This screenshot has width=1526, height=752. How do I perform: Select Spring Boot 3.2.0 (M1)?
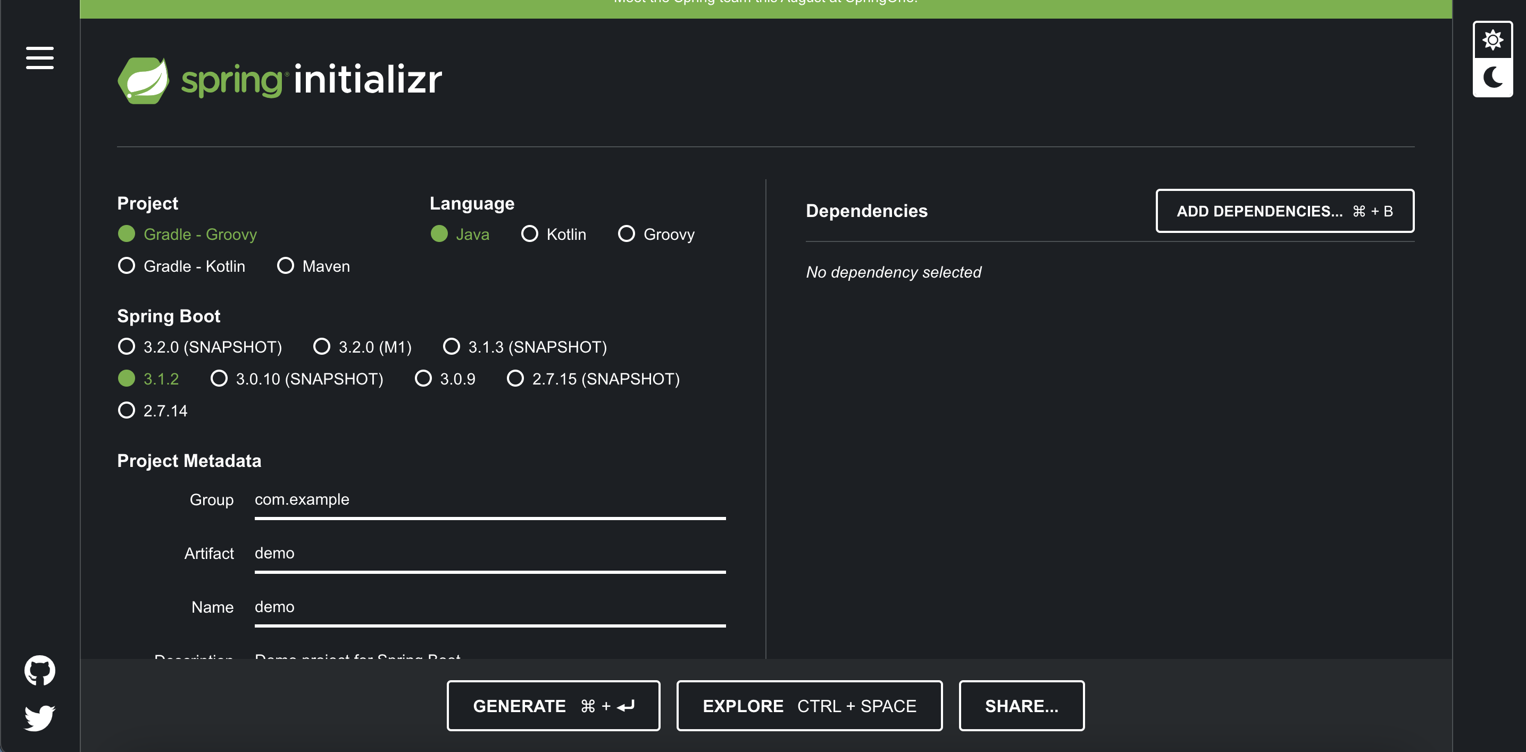[362, 346]
